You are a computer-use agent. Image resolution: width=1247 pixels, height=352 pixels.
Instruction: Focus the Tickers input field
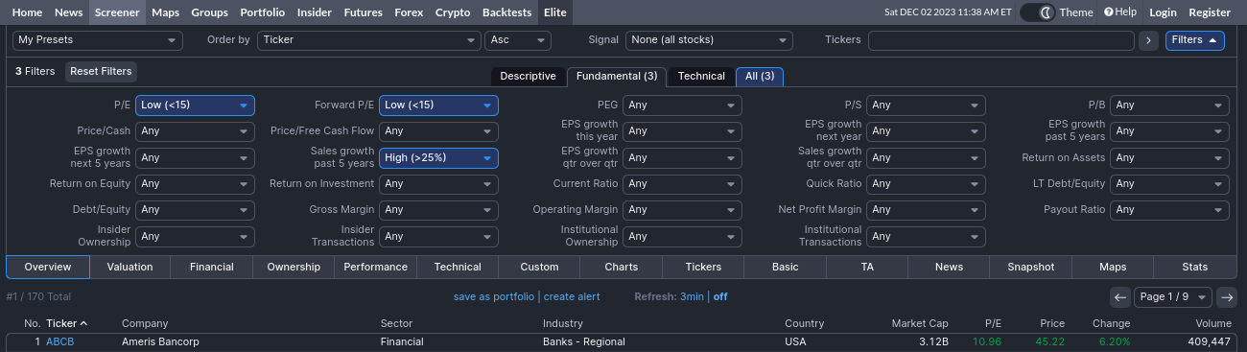[x=1001, y=40]
